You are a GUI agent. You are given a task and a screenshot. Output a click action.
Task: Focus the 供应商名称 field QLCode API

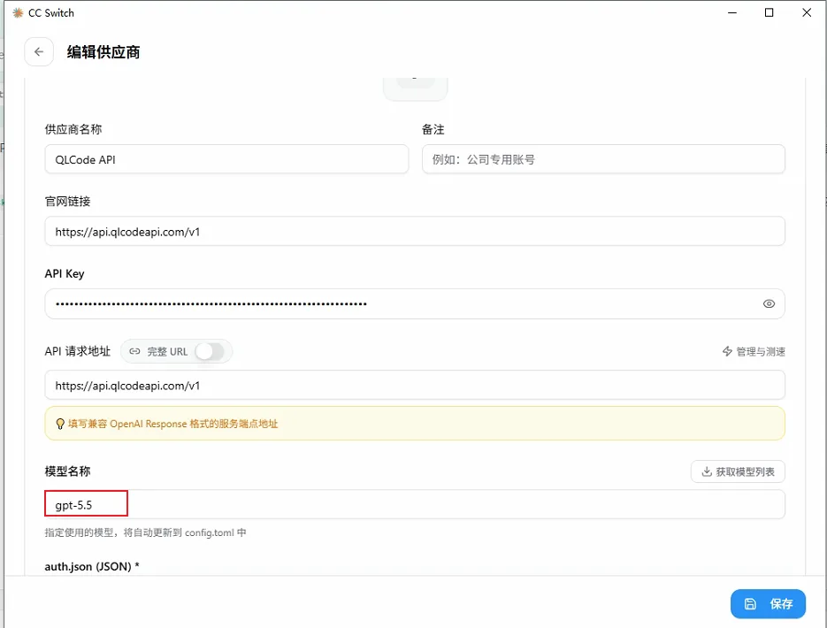226,159
